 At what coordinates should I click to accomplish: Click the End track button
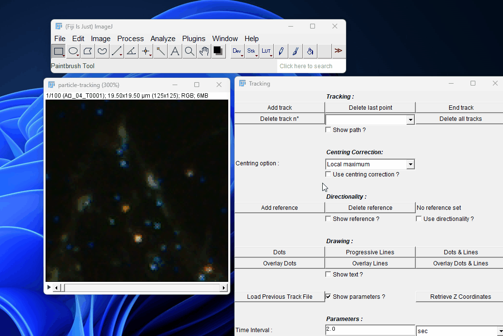(x=461, y=107)
